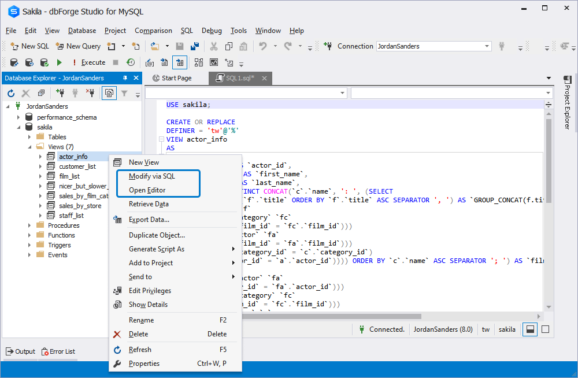This screenshot has height=378, width=578.
Task: Open the Error List panel button
Action: 58,351
